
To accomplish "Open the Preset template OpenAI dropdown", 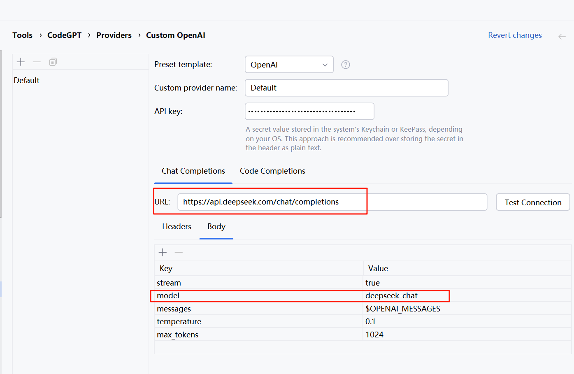I will pos(289,65).
